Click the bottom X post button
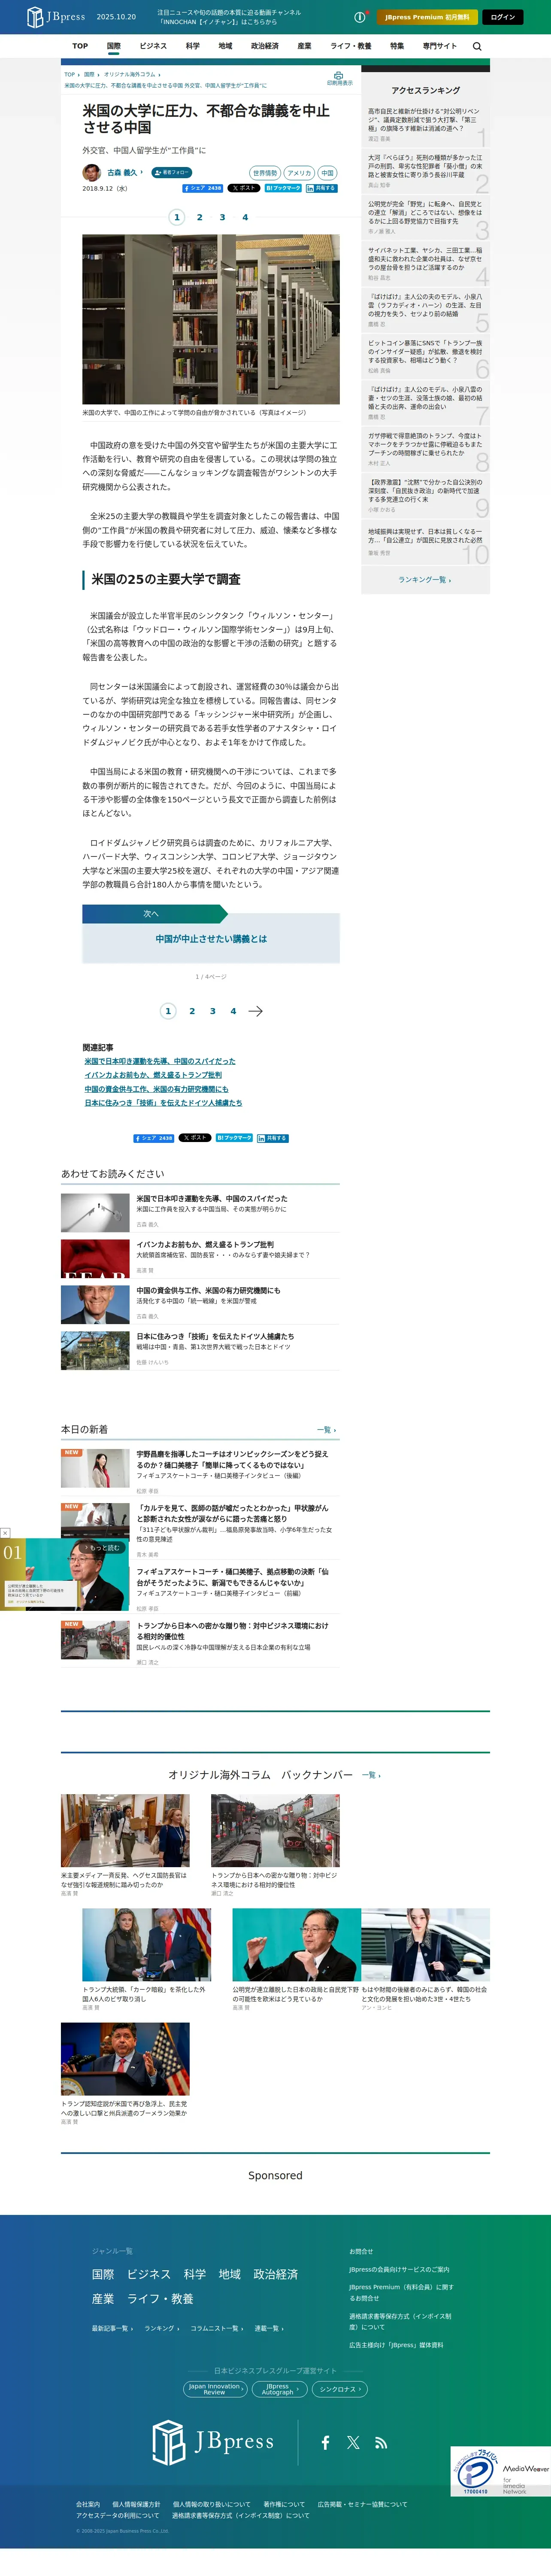 (195, 1138)
